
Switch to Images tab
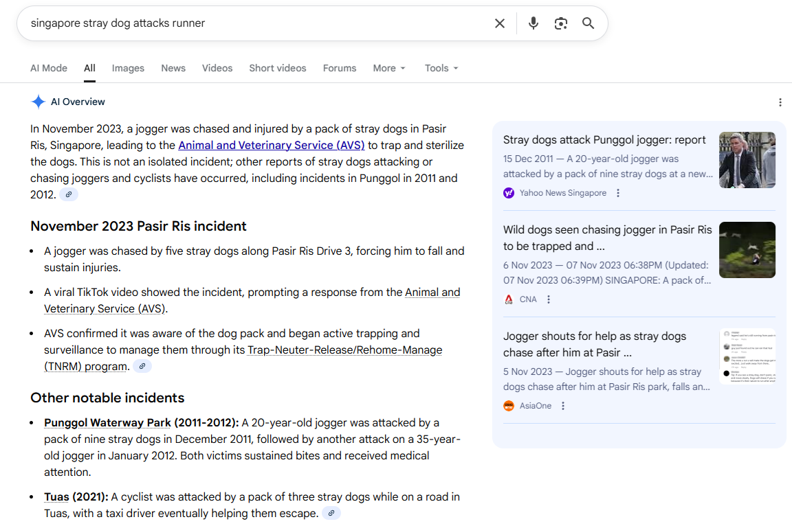[128, 68]
